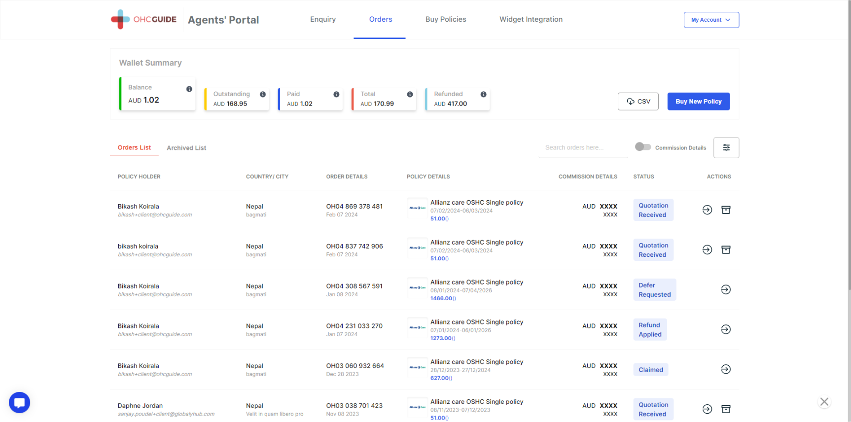Go to the Enquiry menu item
This screenshot has width=851, height=422.
pyautogui.click(x=323, y=19)
